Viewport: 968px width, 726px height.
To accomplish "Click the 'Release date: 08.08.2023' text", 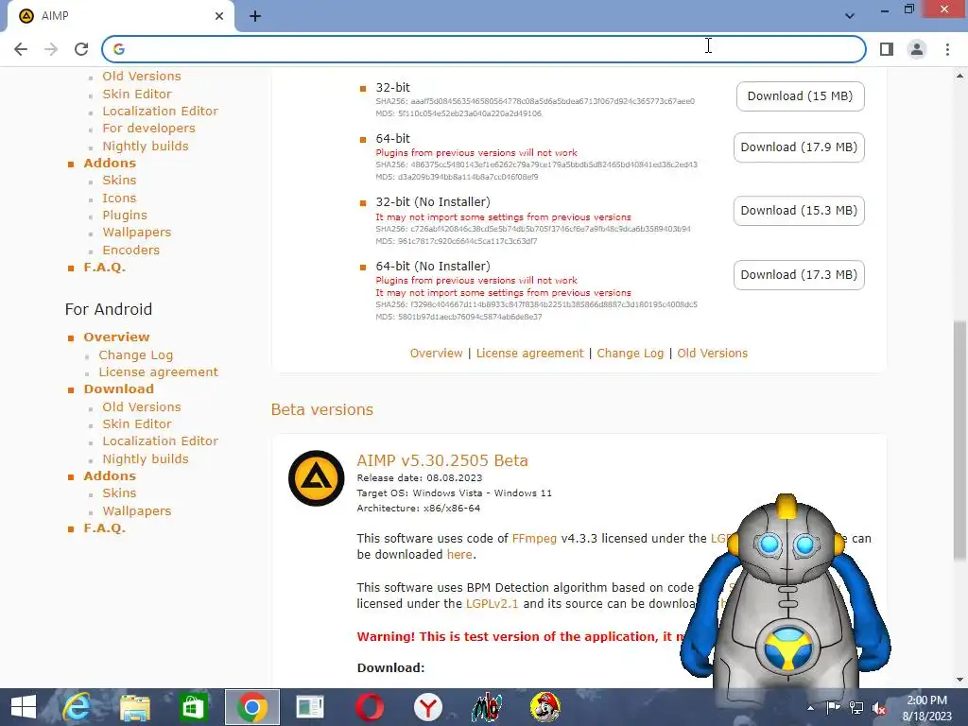I will pyautogui.click(x=419, y=477).
